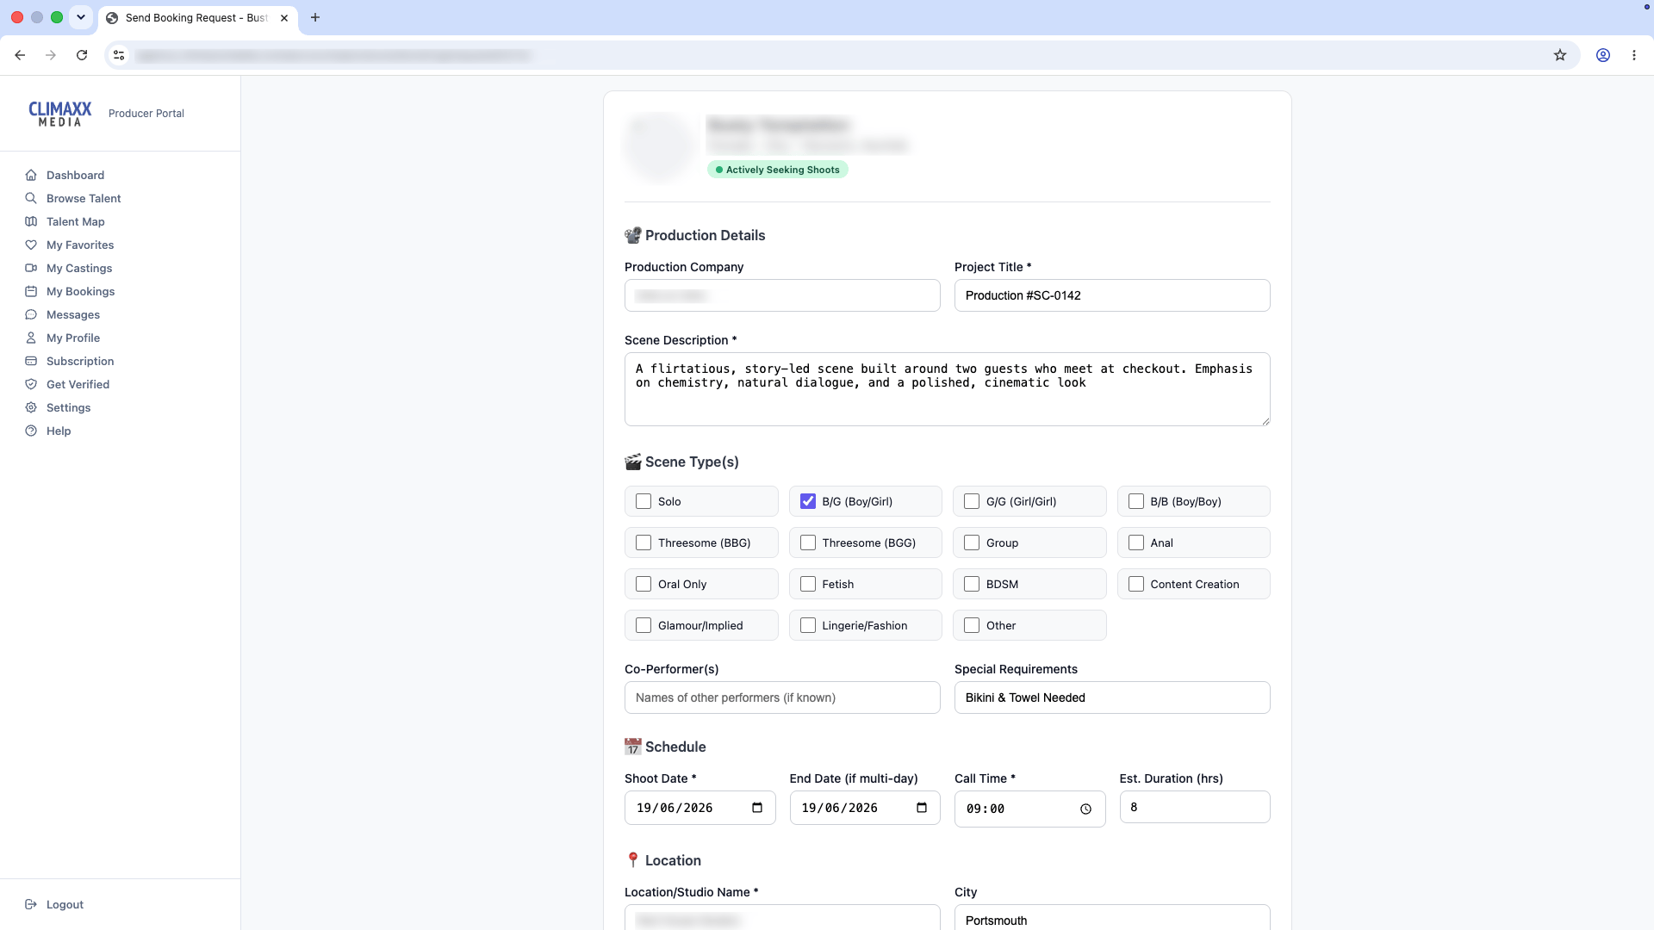1654x930 pixels.
Task: Navigate to Talent Map
Action: (75, 221)
